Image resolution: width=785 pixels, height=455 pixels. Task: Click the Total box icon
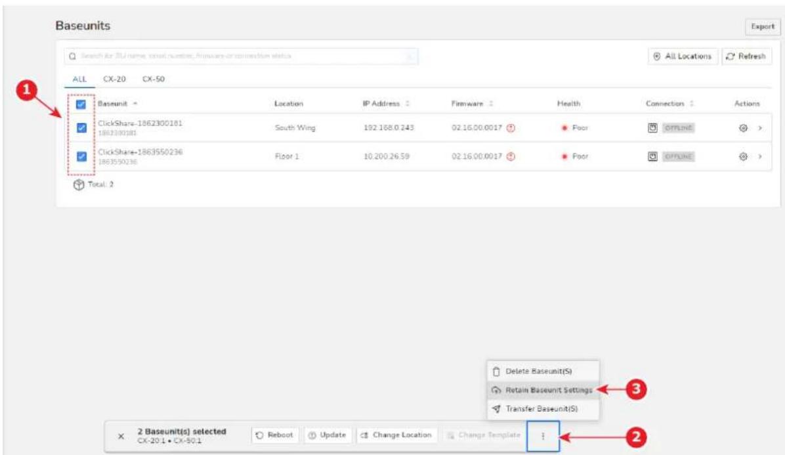coord(79,184)
